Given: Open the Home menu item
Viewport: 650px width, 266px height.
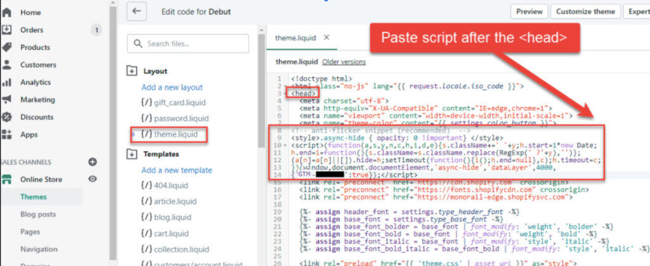Looking at the screenshot, I should tap(29, 13).
